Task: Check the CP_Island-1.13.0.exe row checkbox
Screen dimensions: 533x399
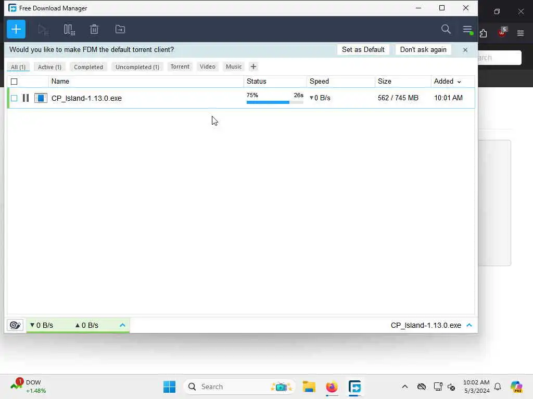Action: tap(14, 98)
